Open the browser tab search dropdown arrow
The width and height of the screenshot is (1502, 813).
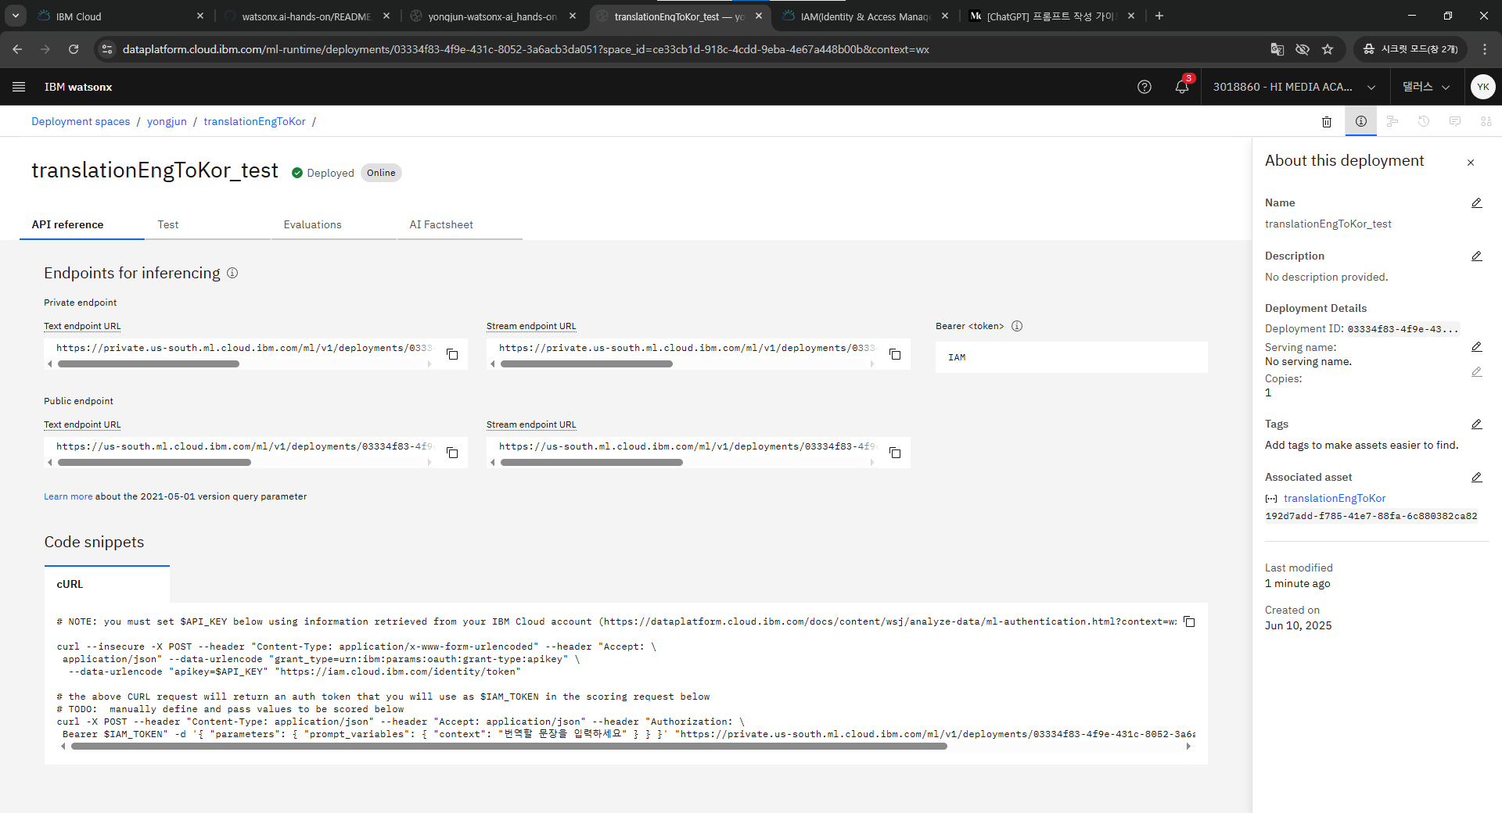(x=16, y=16)
